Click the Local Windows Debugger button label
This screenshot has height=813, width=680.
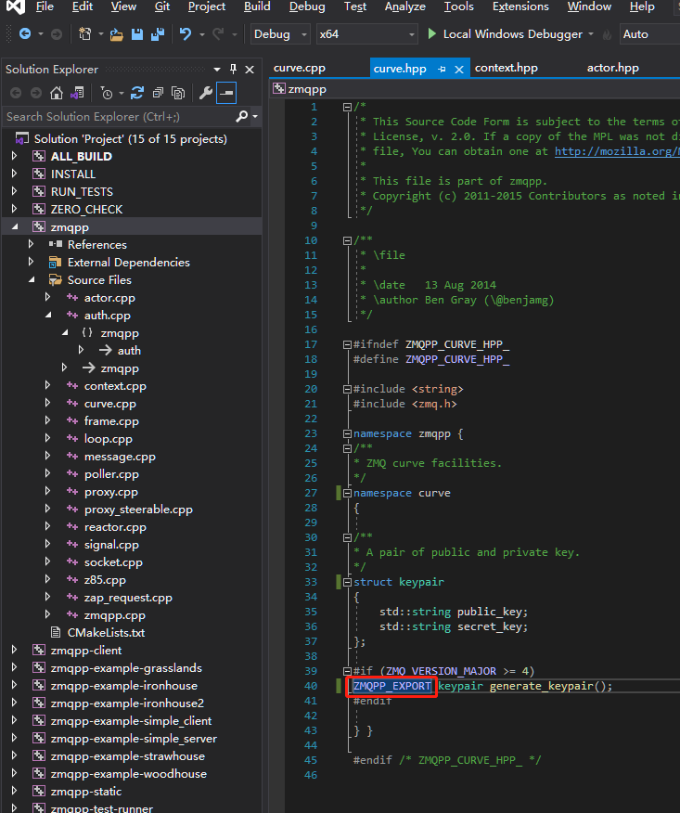point(513,34)
